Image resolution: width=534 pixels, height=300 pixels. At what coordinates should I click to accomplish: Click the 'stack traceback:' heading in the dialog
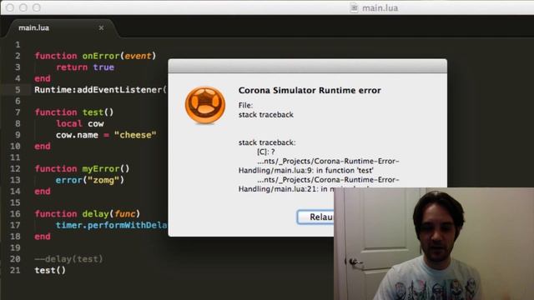pyautogui.click(x=267, y=142)
